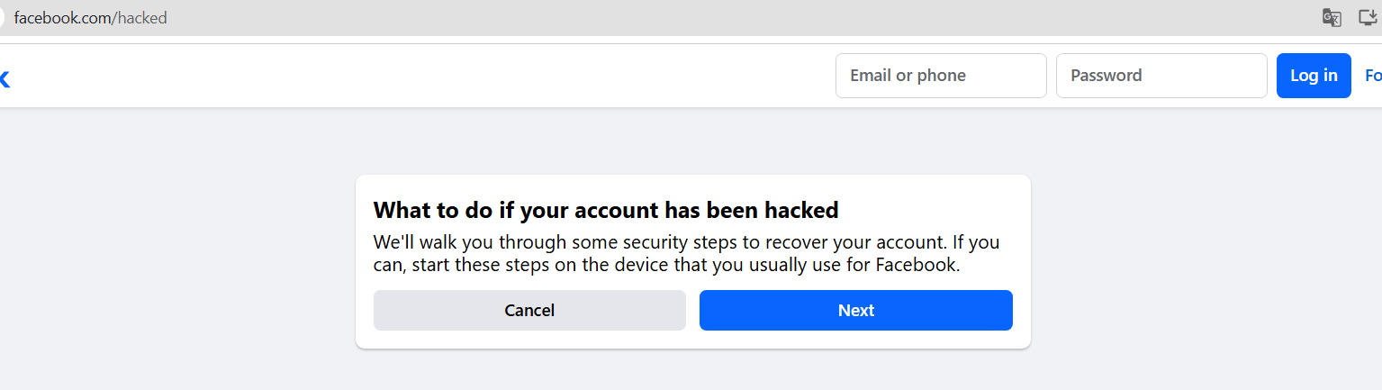
Task: Click the Google Translate icon in address bar
Action: tap(1332, 18)
